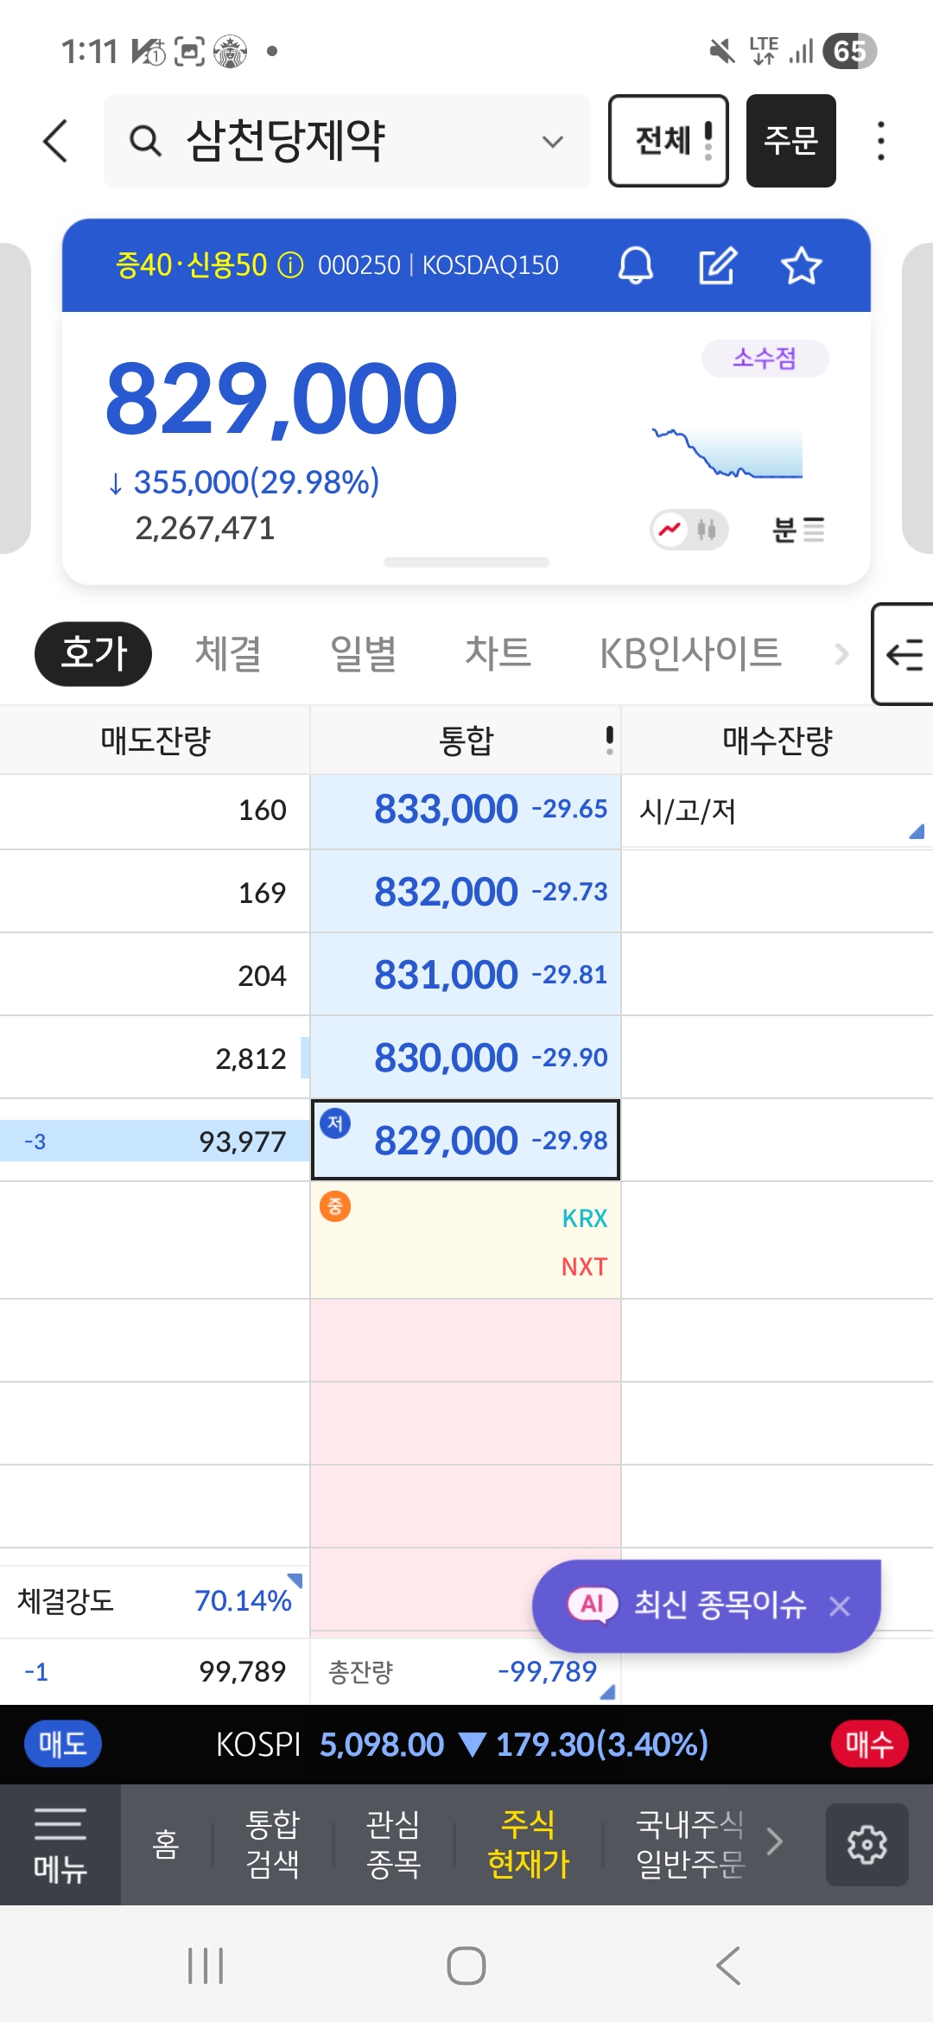Switch to line chart mode toggle
Screen dimensions: 933x2022
tap(670, 529)
